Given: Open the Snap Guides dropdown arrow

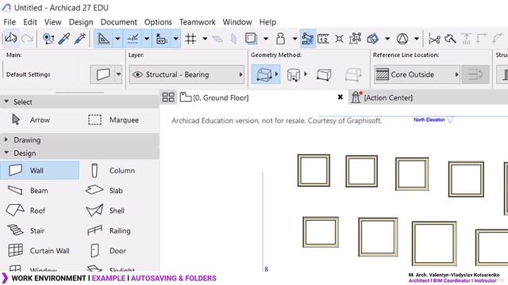Looking at the screenshot, I should pos(147,39).
